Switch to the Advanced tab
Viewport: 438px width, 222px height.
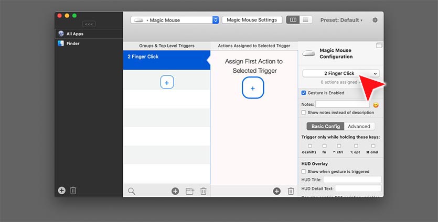(359, 126)
